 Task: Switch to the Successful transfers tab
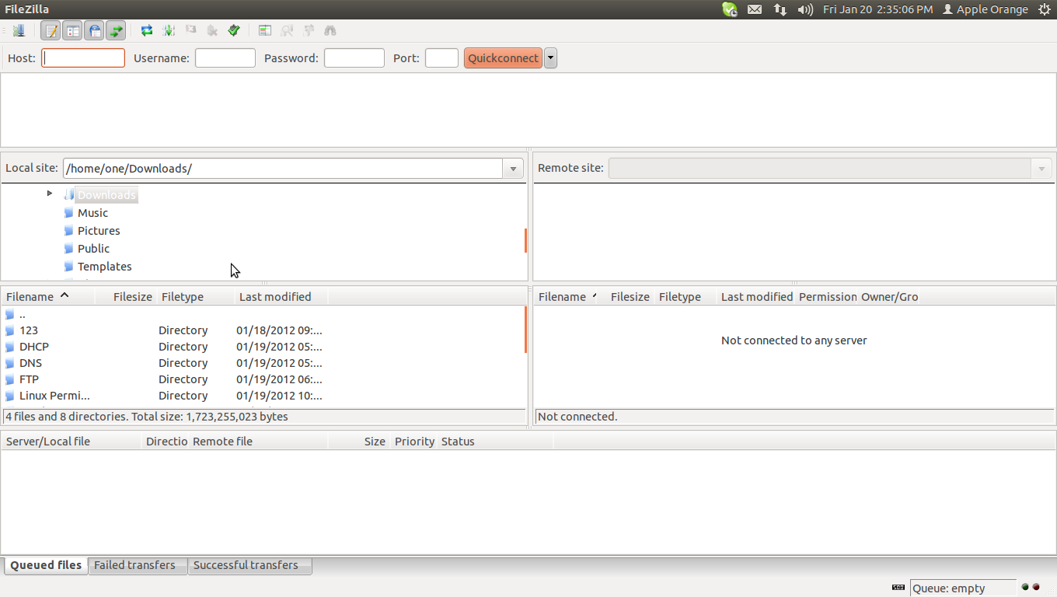click(x=249, y=565)
